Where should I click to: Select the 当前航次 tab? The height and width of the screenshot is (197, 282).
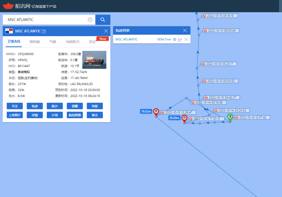coord(72,42)
